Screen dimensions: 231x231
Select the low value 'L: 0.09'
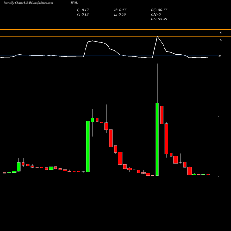pyautogui.click(x=120, y=14)
